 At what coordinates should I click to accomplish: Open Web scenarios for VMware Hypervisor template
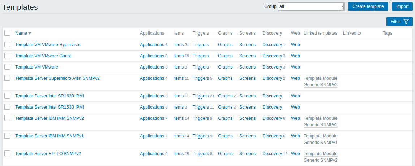pyautogui.click(x=295, y=45)
